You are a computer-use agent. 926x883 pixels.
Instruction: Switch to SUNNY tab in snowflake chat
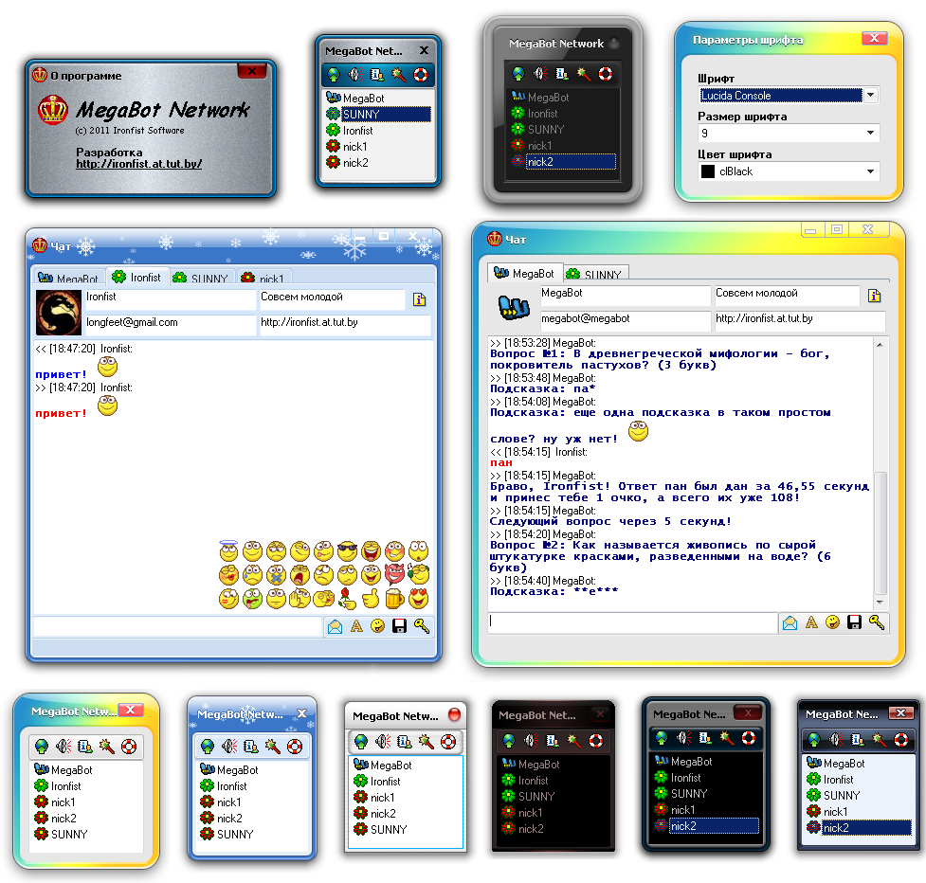(202, 278)
